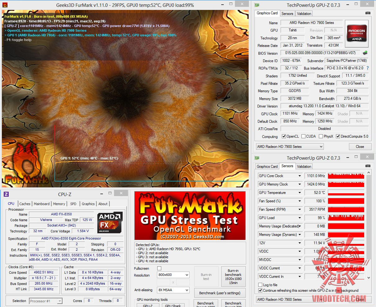Click the Driver Version value field
The image size is (376, 307).
click(x=324, y=106)
